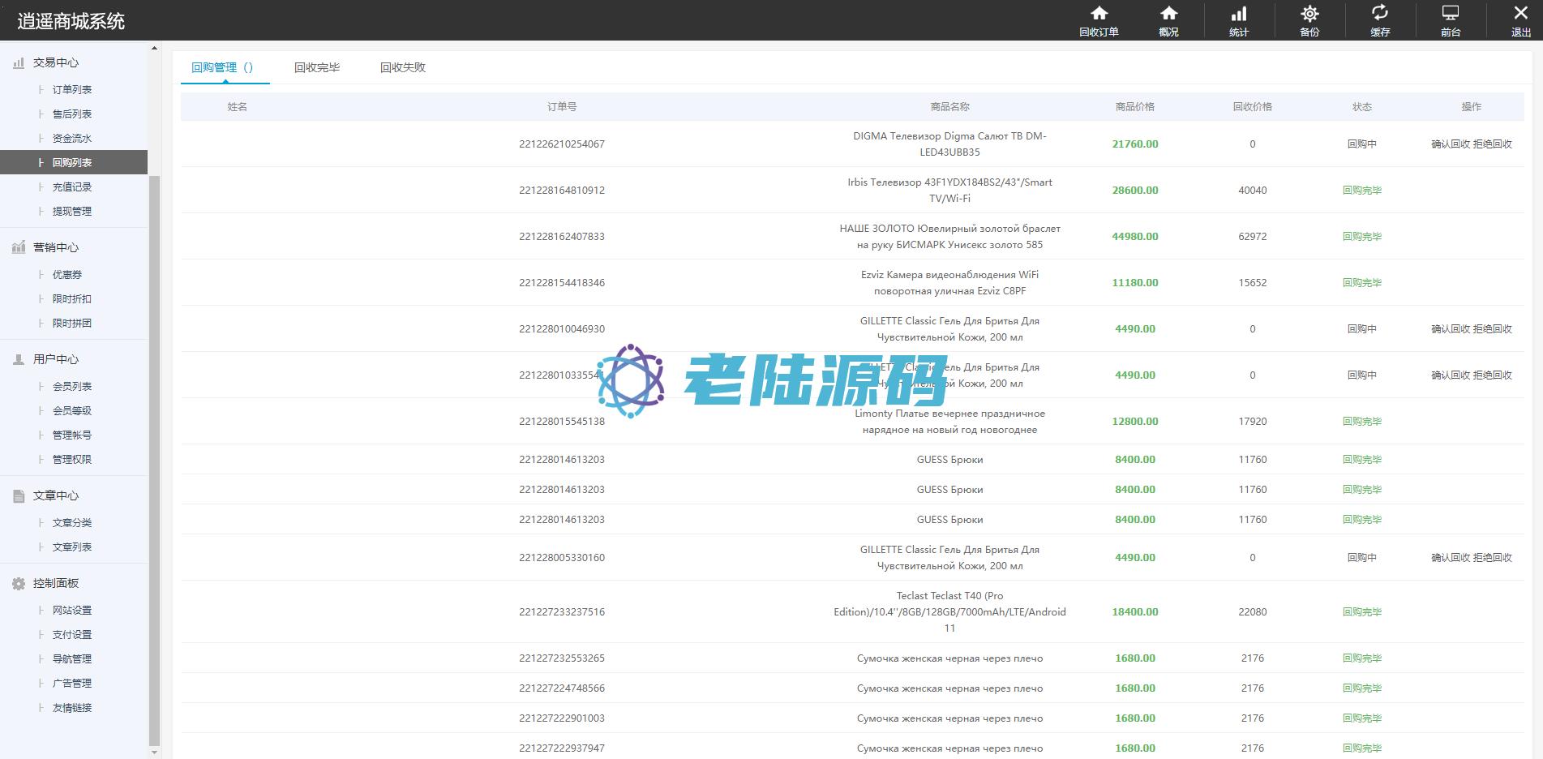Click 拒绝回收 for order 221228010046930

(1493, 329)
